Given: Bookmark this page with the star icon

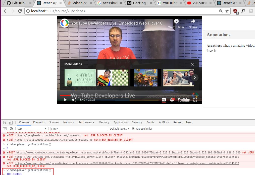Looking at the screenshot, I should [x=227, y=11].
